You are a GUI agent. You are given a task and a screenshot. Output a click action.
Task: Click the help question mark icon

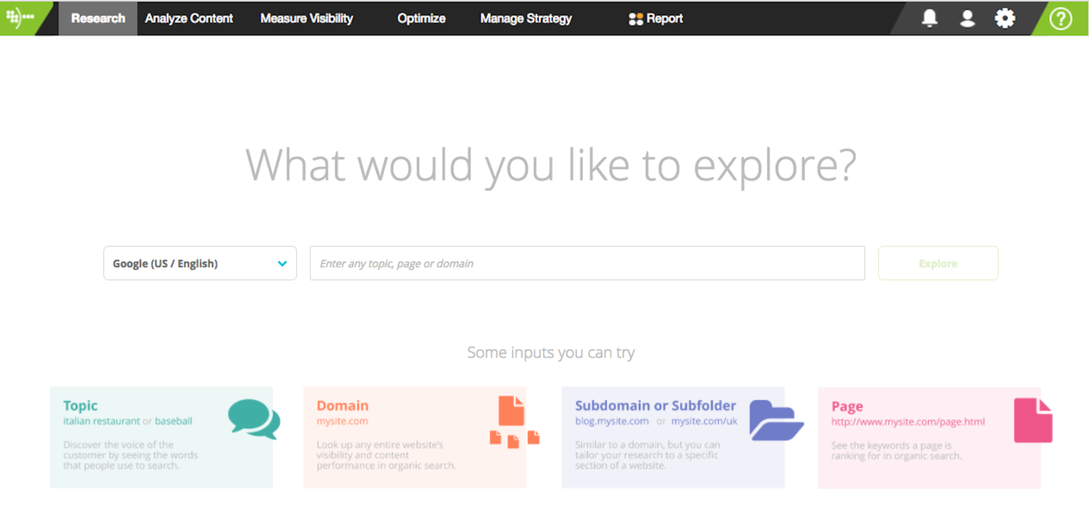1060,19
